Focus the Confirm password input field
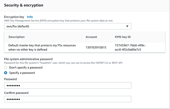The width and height of the screenshot is (170, 109). [x=68, y=99]
